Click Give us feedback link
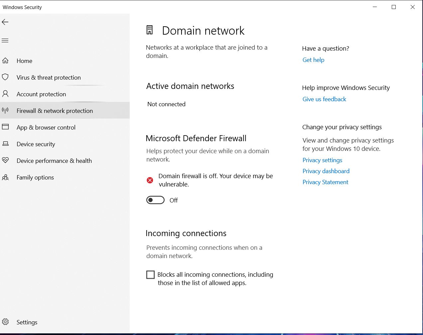423x335 pixels. click(x=324, y=99)
